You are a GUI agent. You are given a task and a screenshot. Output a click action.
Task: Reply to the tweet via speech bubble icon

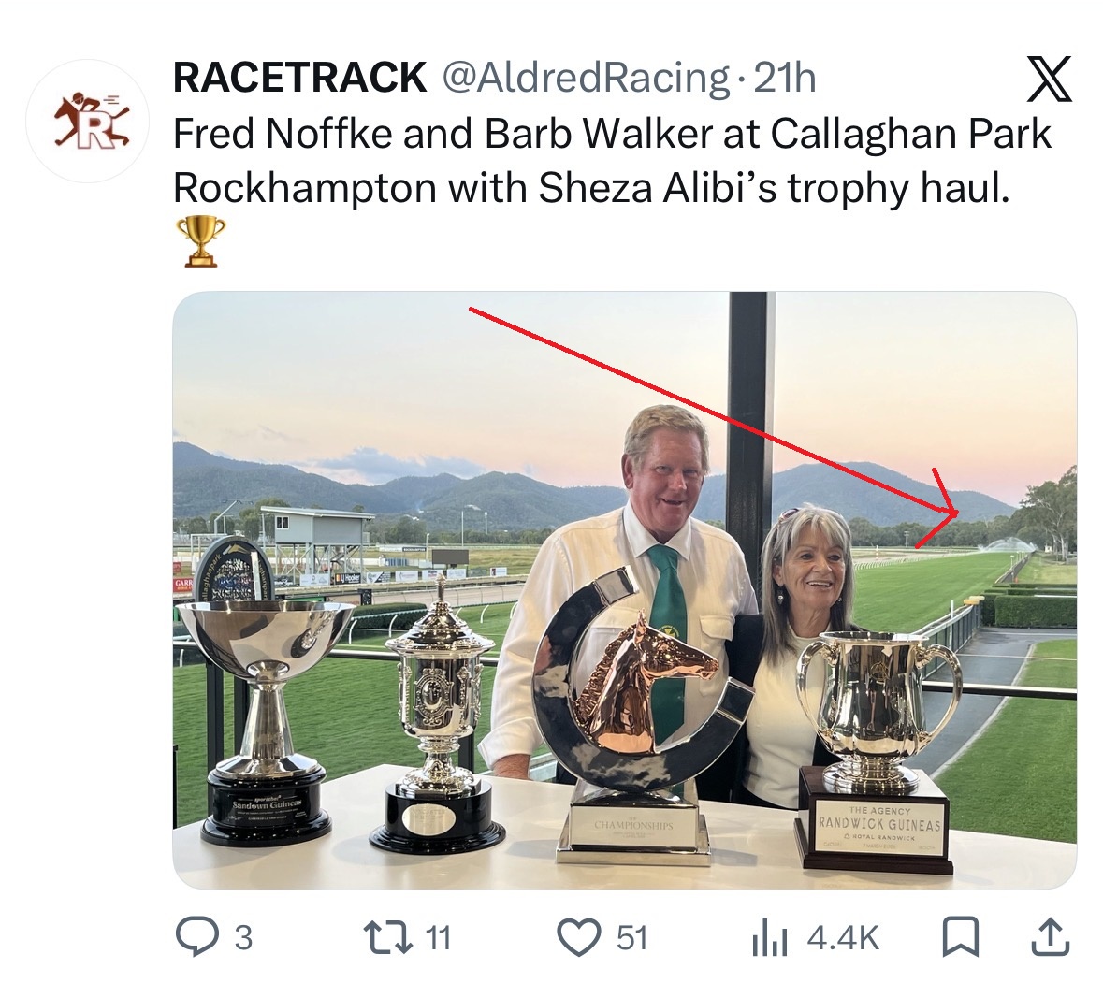pyautogui.click(x=196, y=936)
